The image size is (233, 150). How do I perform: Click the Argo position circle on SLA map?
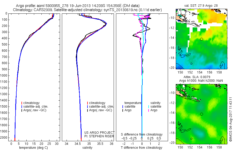coord(201,114)
